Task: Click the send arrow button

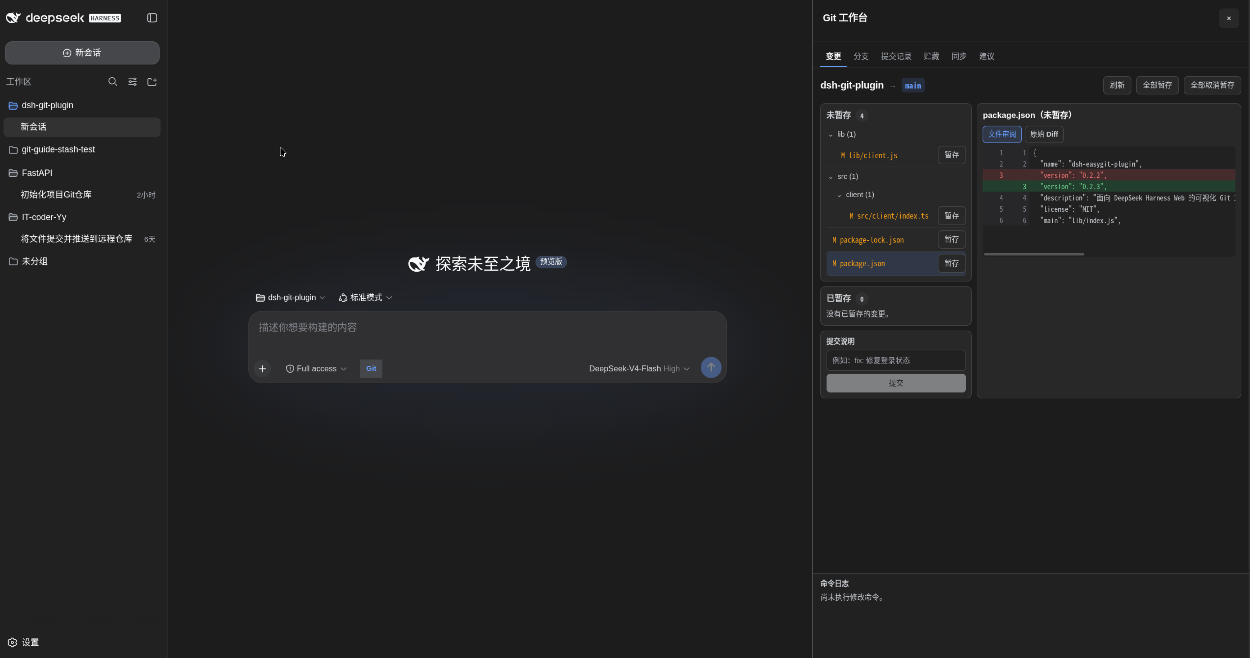Action: [711, 368]
